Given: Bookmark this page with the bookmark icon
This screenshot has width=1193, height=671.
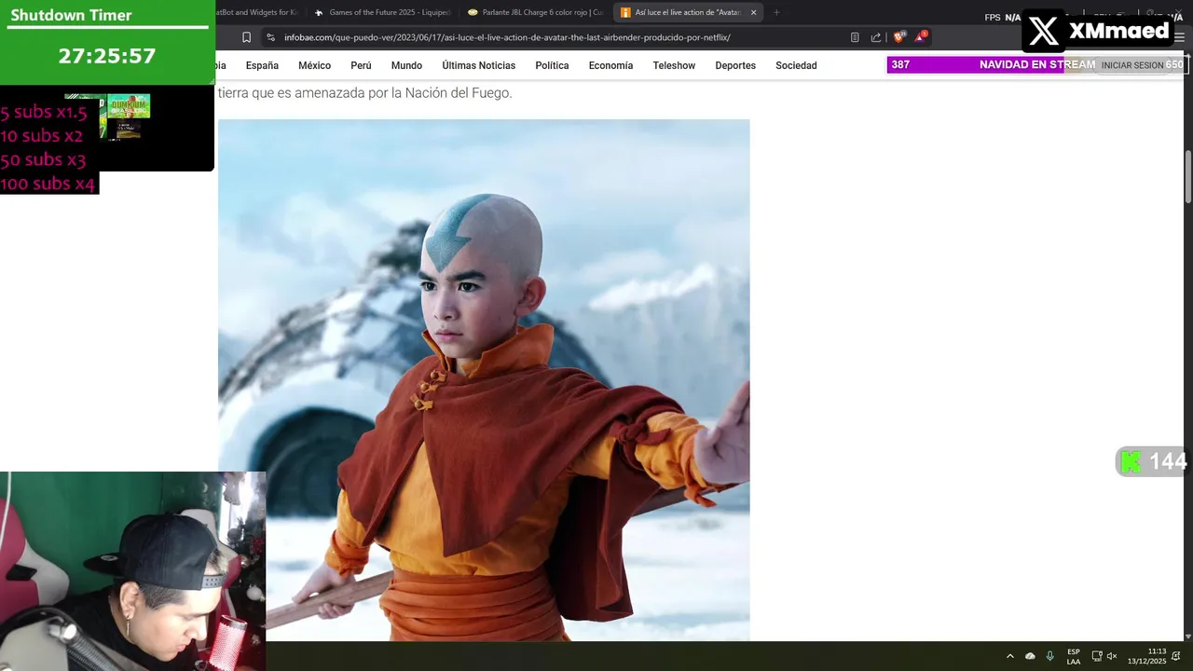Looking at the screenshot, I should [x=246, y=37].
